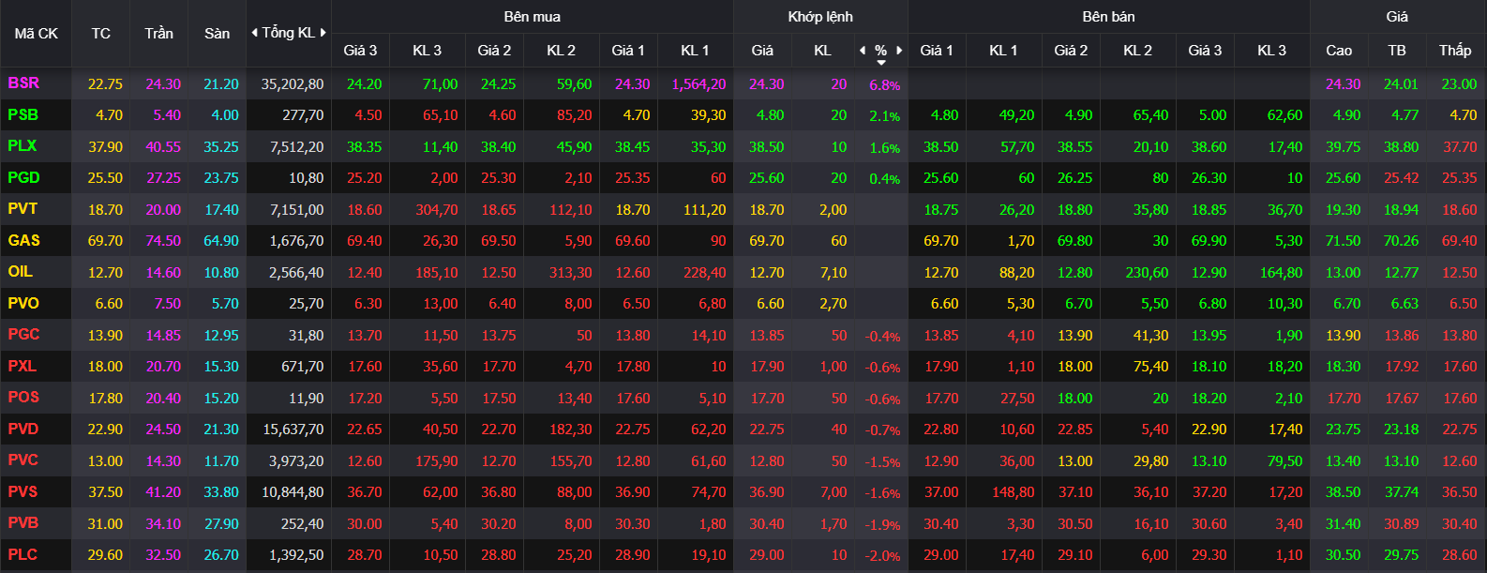
Task: Click the left arrow beside Tổng KL header
Action: [x=254, y=33]
